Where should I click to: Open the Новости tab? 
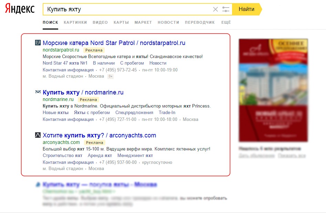[168, 22]
